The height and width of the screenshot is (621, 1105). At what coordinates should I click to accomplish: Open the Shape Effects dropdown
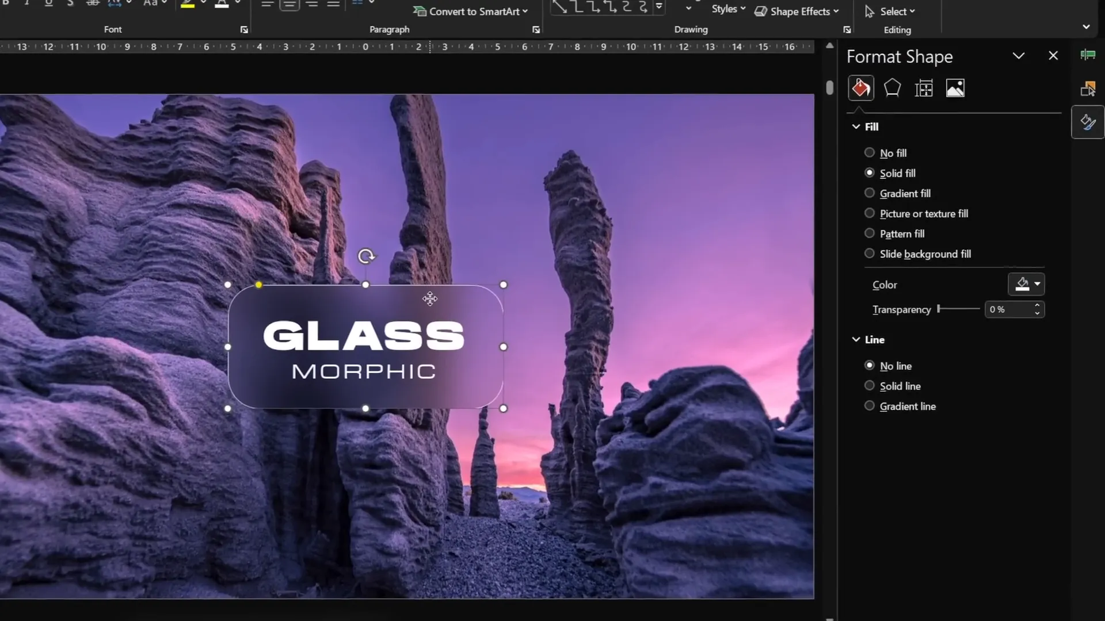(x=797, y=11)
